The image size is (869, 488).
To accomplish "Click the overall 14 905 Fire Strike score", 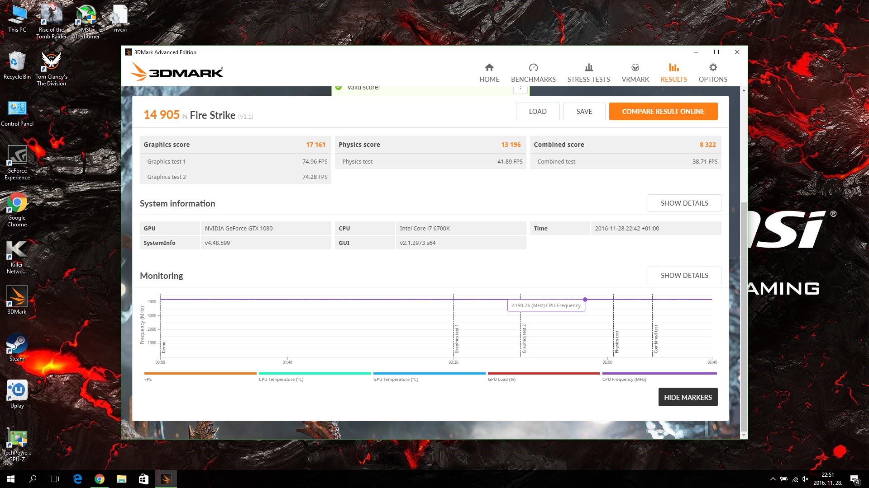I will point(162,115).
